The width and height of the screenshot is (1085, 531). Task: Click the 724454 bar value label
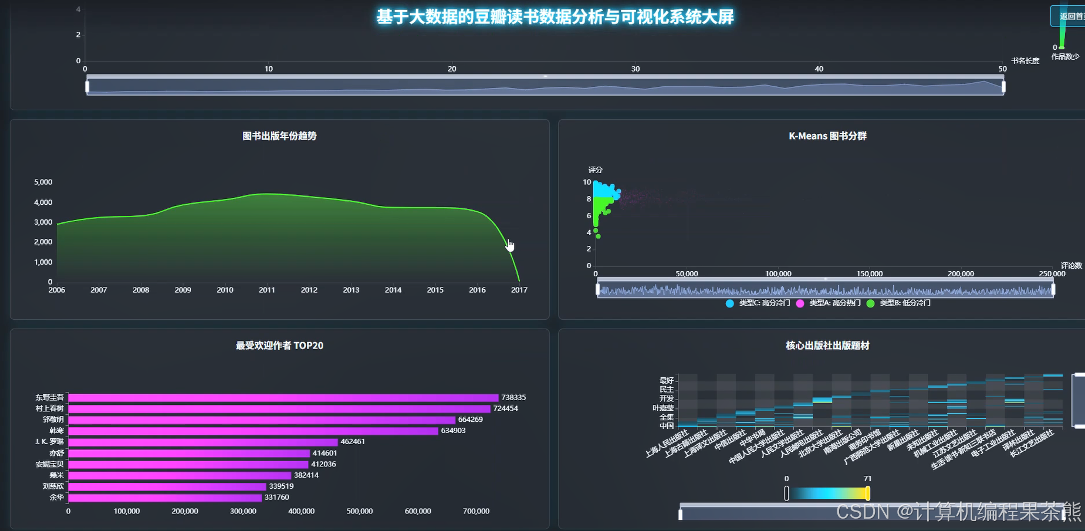tap(506, 409)
